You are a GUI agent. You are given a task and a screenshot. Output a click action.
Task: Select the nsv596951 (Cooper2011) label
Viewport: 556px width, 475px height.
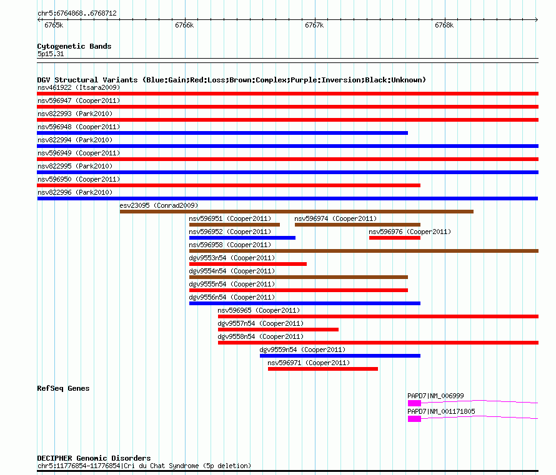tap(230, 218)
